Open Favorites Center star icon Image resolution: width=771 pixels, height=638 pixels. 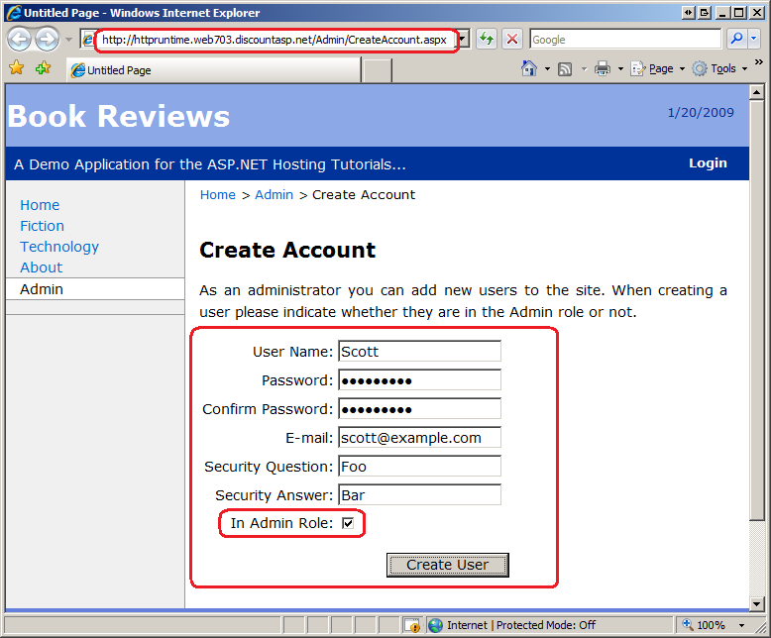point(16,67)
